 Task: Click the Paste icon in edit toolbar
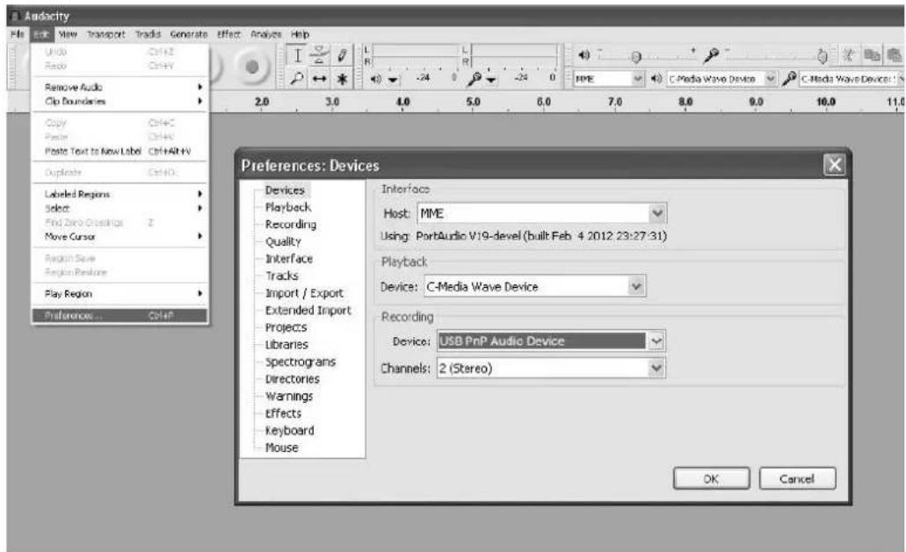pyautogui.click(x=894, y=55)
